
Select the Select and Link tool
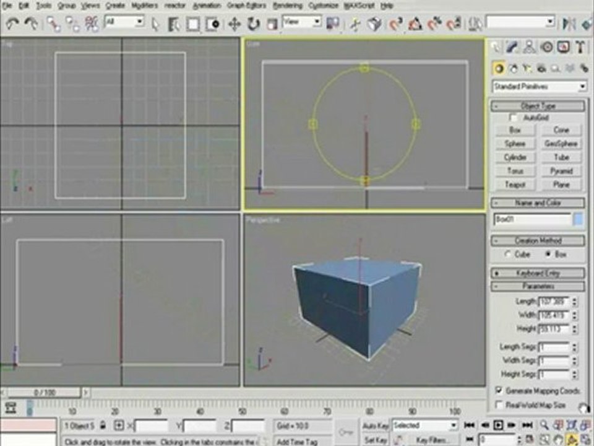click(53, 24)
